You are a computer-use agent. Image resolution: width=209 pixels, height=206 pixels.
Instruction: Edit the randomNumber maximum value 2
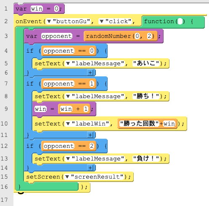(x=149, y=36)
